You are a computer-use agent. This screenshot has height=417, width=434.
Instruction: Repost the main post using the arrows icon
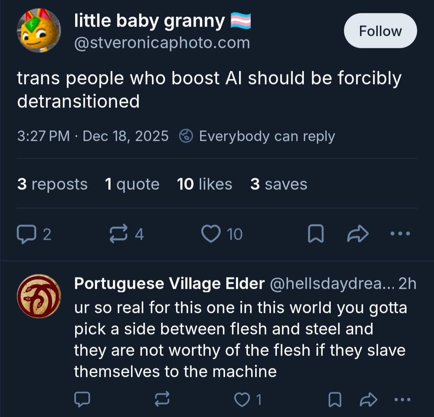[118, 234]
